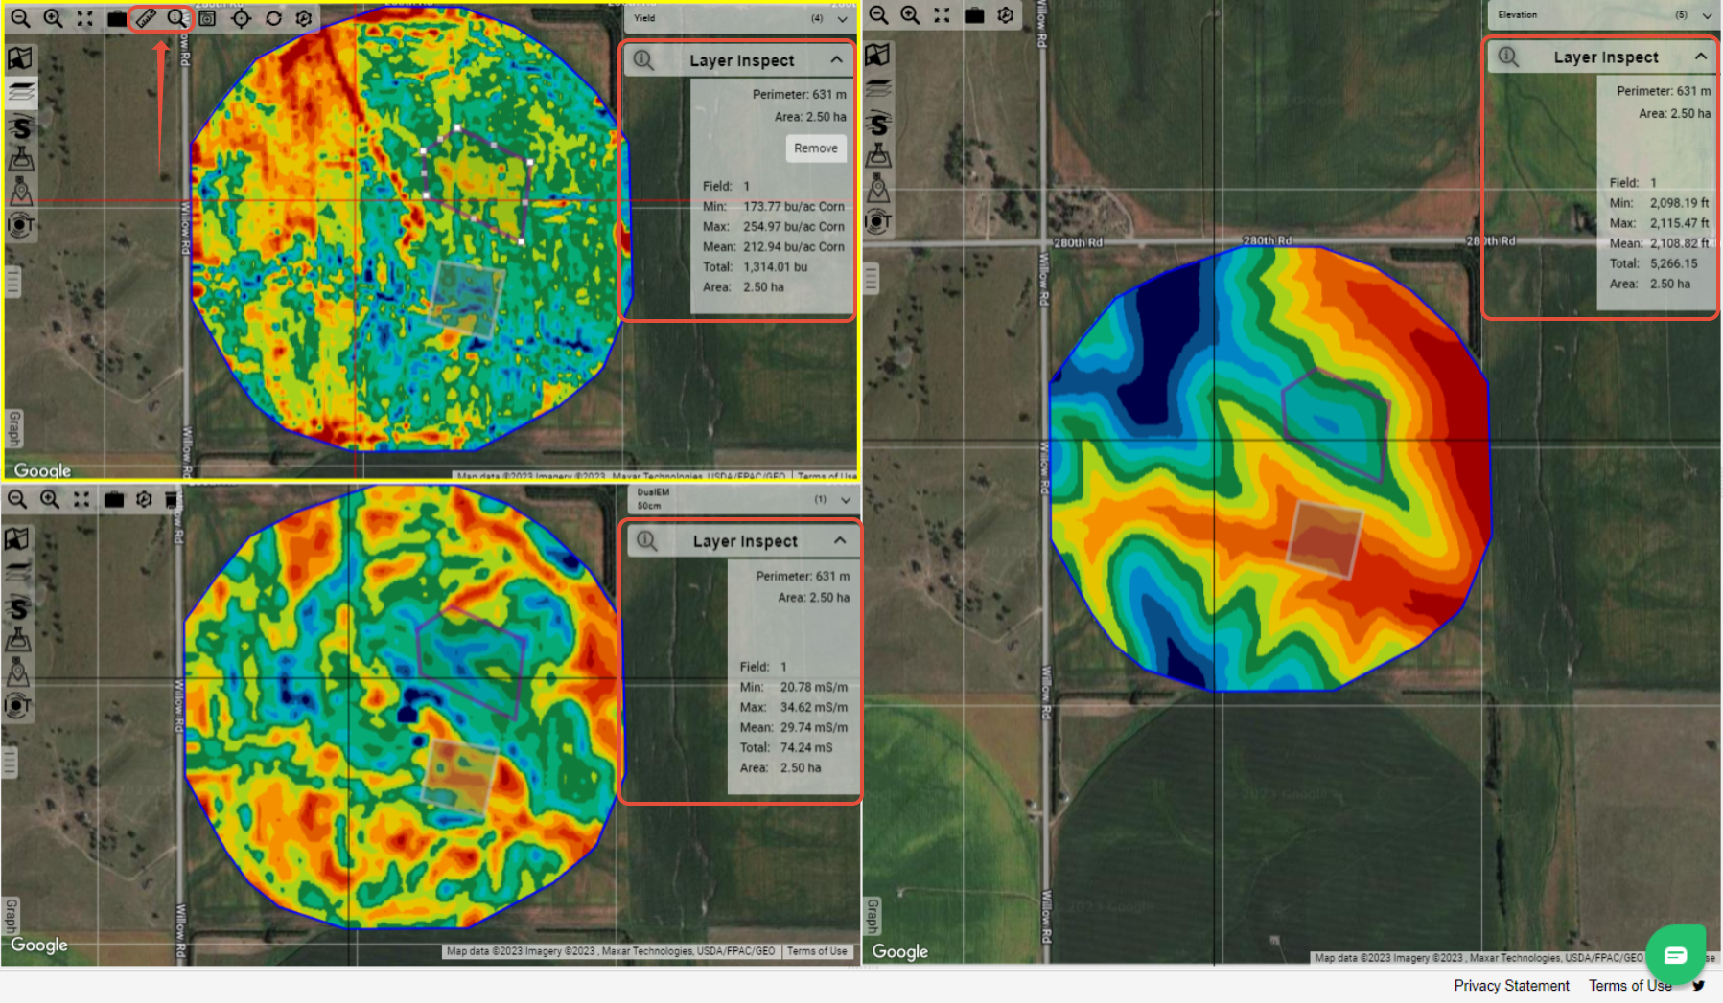Click IoT sensor icon in Yield sidebar
Image resolution: width=1723 pixels, height=1003 pixels.
[20, 226]
